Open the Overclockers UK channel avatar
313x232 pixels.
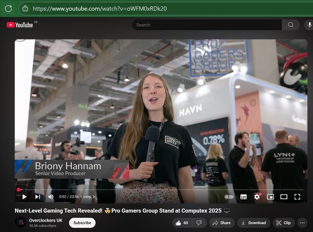20,223
